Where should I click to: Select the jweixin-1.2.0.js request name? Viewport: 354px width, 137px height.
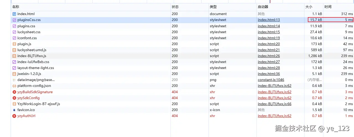29,74
